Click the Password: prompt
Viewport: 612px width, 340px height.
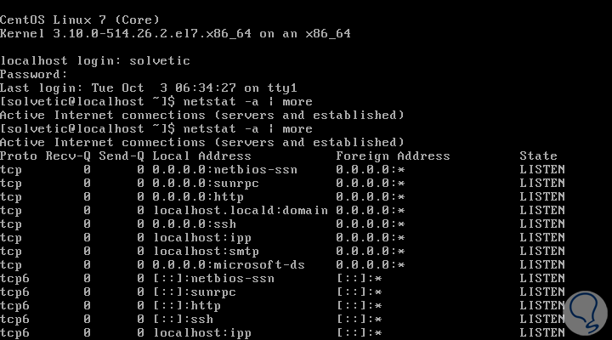[x=34, y=74]
